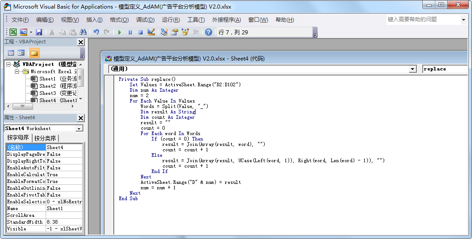Viewport: 472px width, 239px height.
Task: Click 'End Sub' in the code window
Action: click(x=128, y=198)
